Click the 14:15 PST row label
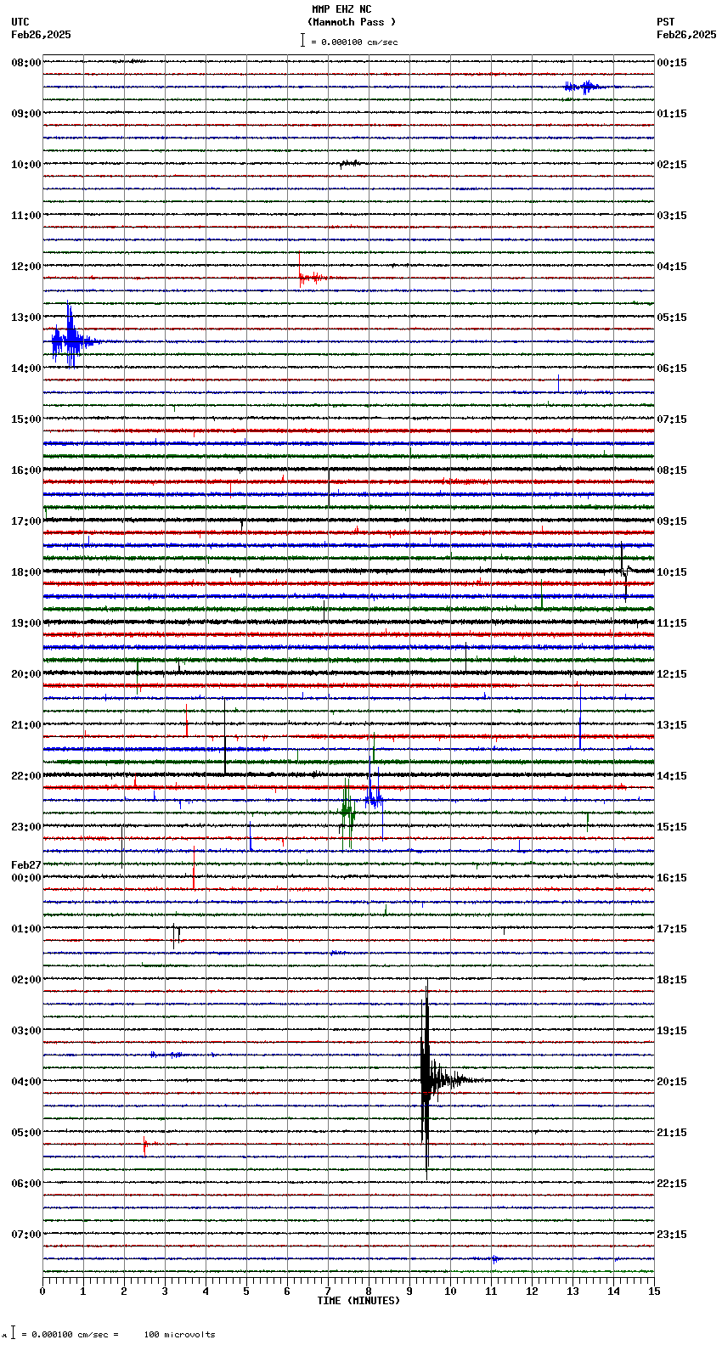This screenshot has height=1345, width=722. click(672, 776)
